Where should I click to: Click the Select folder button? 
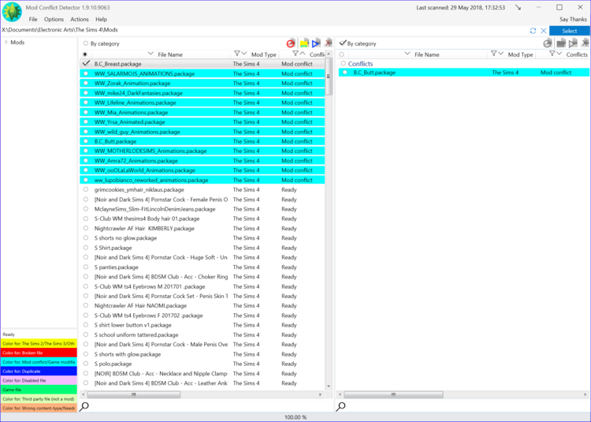pyautogui.click(x=570, y=31)
